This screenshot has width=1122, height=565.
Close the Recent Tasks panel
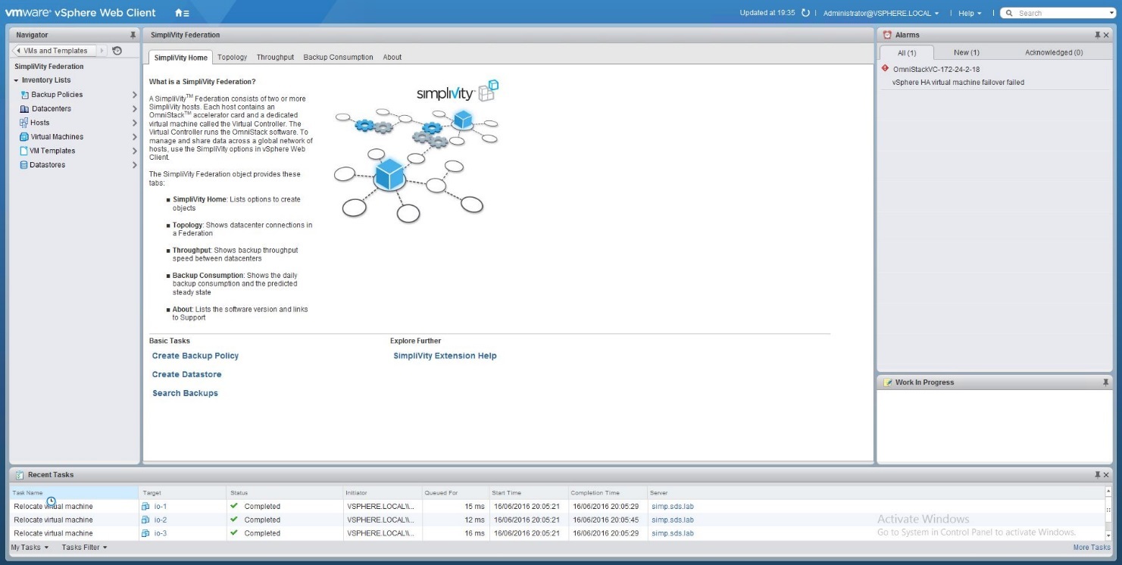[1106, 475]
